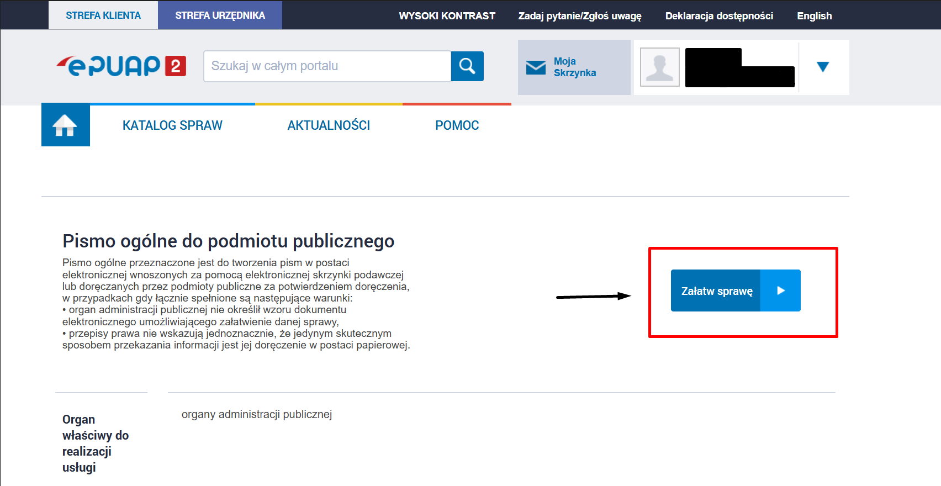Viewport: 941px width, 486px height.
Task: Switch language to English
Action: click(814, 16)
